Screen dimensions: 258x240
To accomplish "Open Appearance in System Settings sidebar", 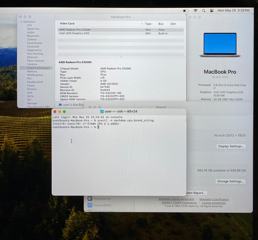I will pyautogui.click(x=99, y=199).
